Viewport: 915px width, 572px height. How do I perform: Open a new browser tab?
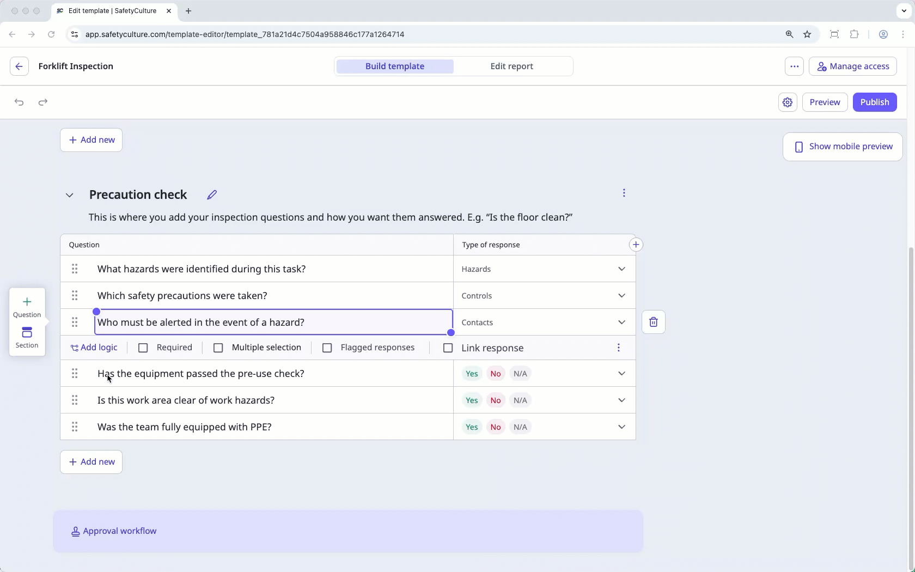tap(188, 11)
